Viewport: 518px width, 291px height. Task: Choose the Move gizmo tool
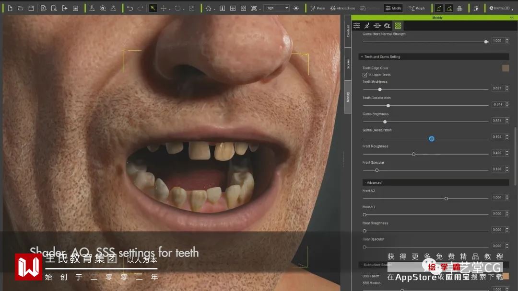(x=164, y=8)
